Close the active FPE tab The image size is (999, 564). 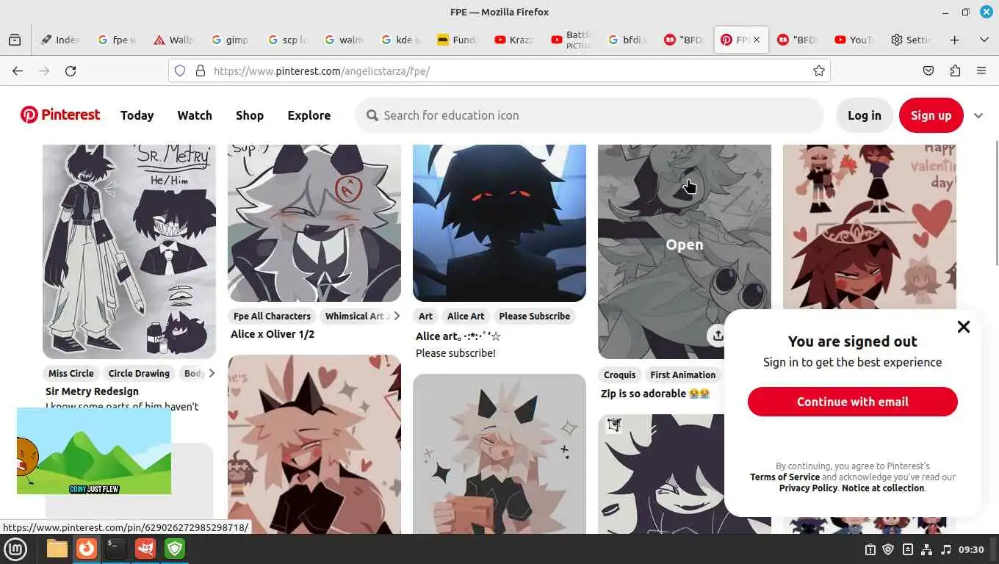(x=757, y=40)
